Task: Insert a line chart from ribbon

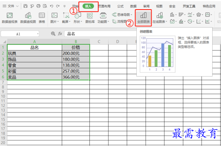Action: click(190, 14)
